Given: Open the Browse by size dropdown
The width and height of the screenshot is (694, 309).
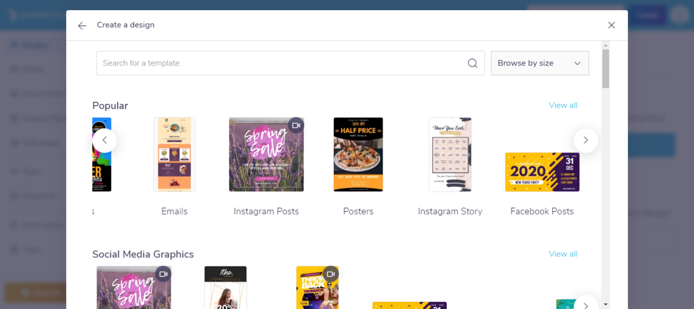Looking at the screenshot, I should click(540, 63).
